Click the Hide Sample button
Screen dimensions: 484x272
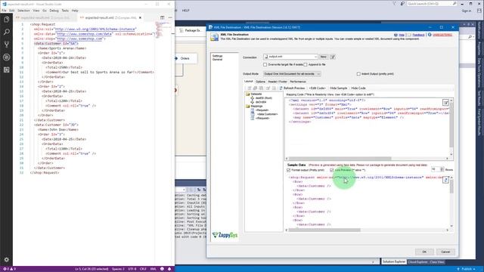[339, 88]
